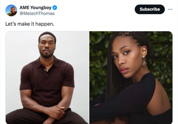Open the right photo of woman with braids

tap(131, 78)
